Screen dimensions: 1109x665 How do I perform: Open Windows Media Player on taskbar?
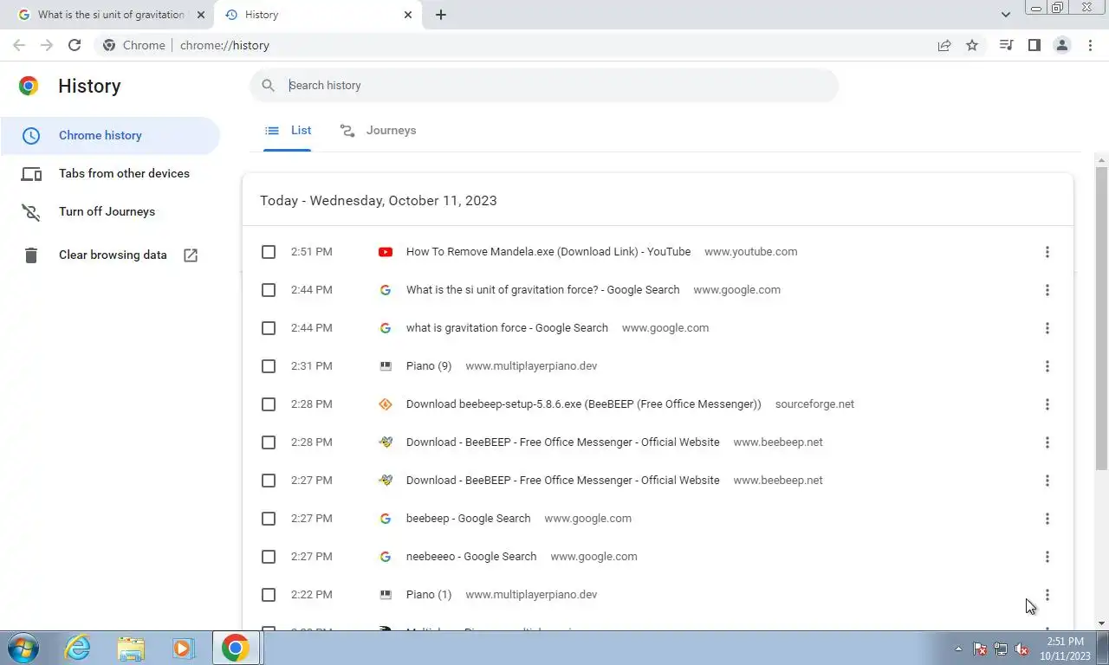point(183,648)
